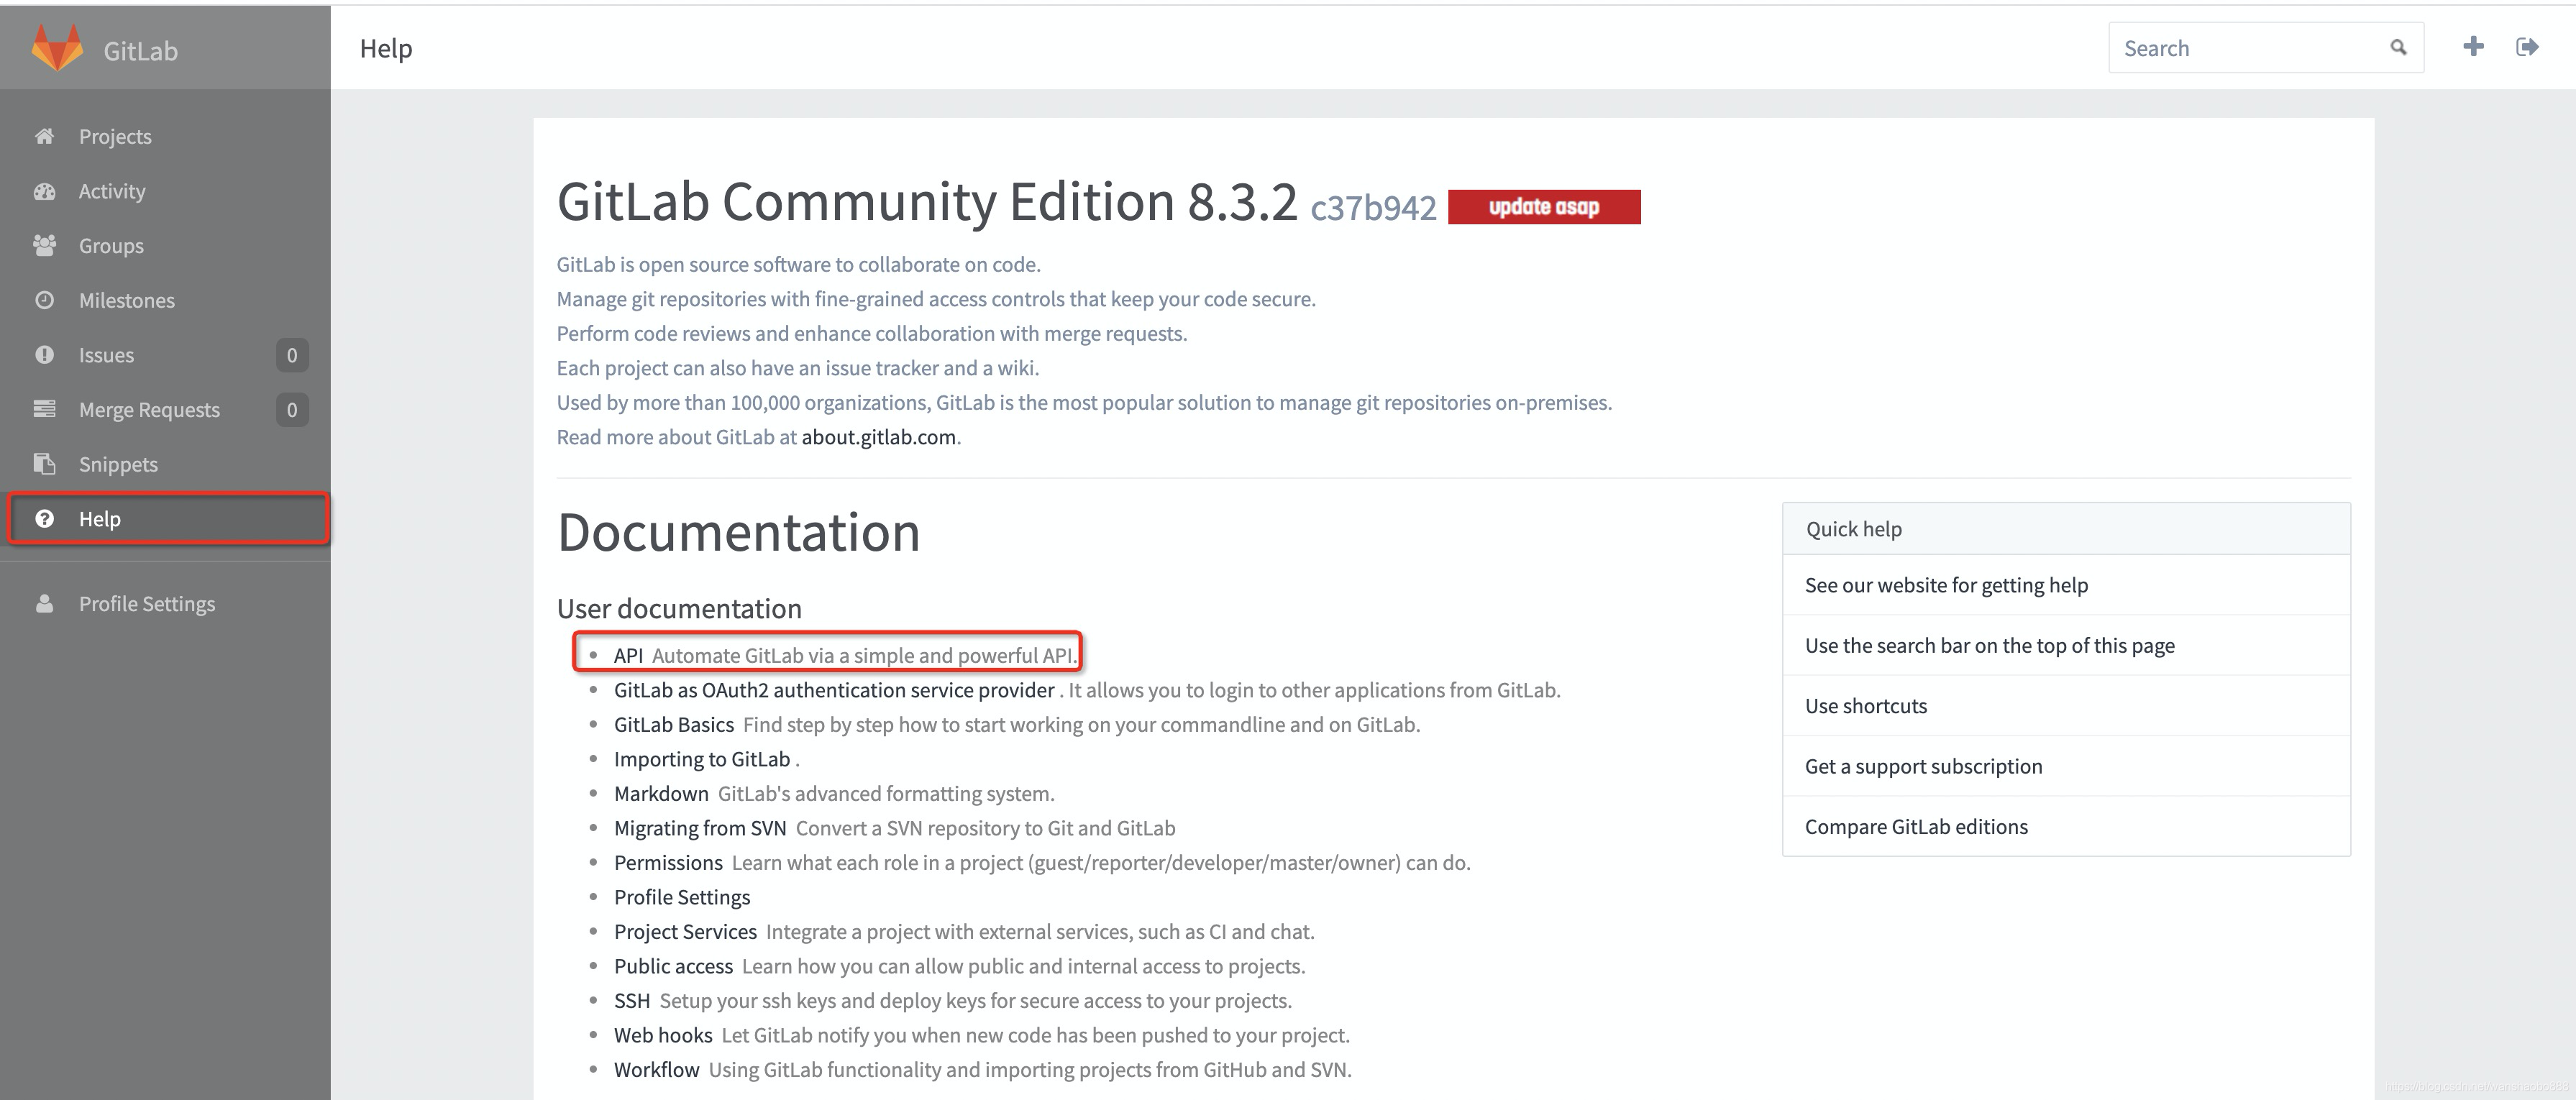Screen dimensions: 2576x1100
Task: Open the about.gitlab.com link
Action: [x=879, y=437]
